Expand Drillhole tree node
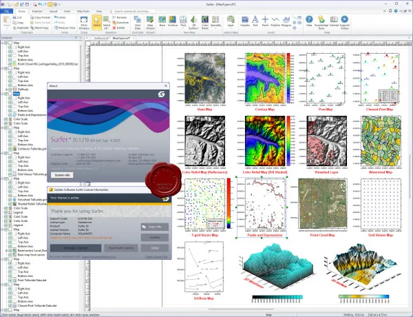Viewport: 413px width, 317px height. point(7,90)
